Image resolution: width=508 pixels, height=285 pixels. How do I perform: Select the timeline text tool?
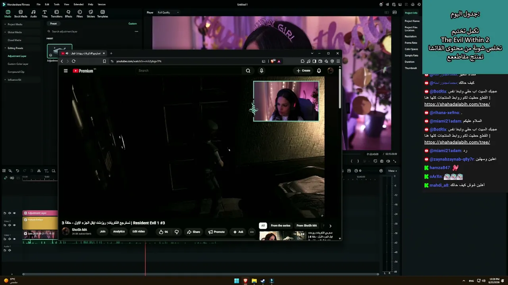click(x=46, y=171)
